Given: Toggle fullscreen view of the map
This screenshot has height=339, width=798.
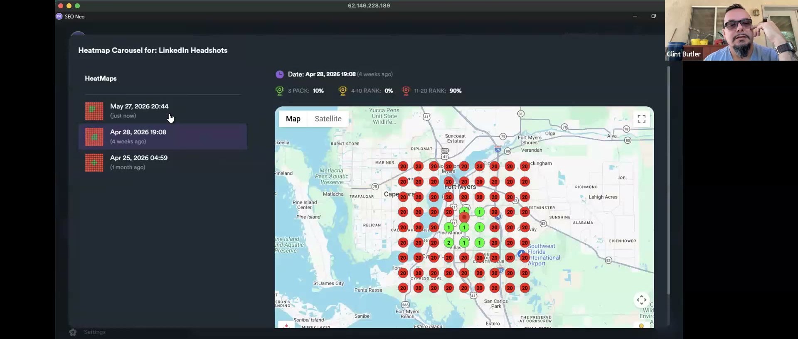Looking at the screenshot, I should coord(641,119).
